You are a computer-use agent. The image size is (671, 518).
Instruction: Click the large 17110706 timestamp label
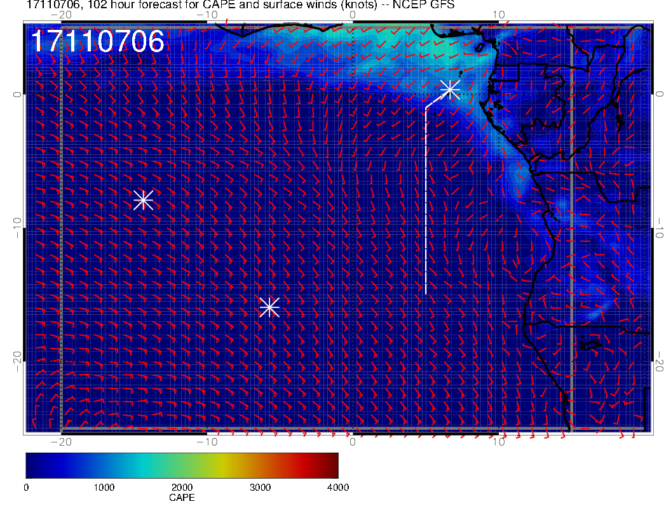(x=98, y=41)
